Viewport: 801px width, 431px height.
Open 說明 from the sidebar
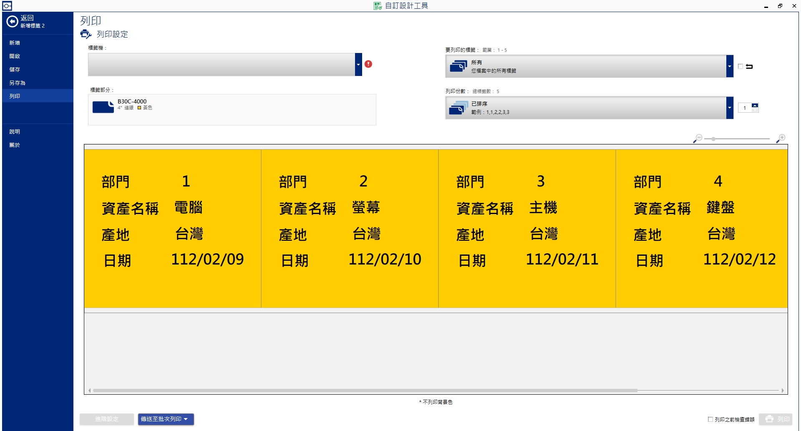pyautogui.click(x=38, y=131)
